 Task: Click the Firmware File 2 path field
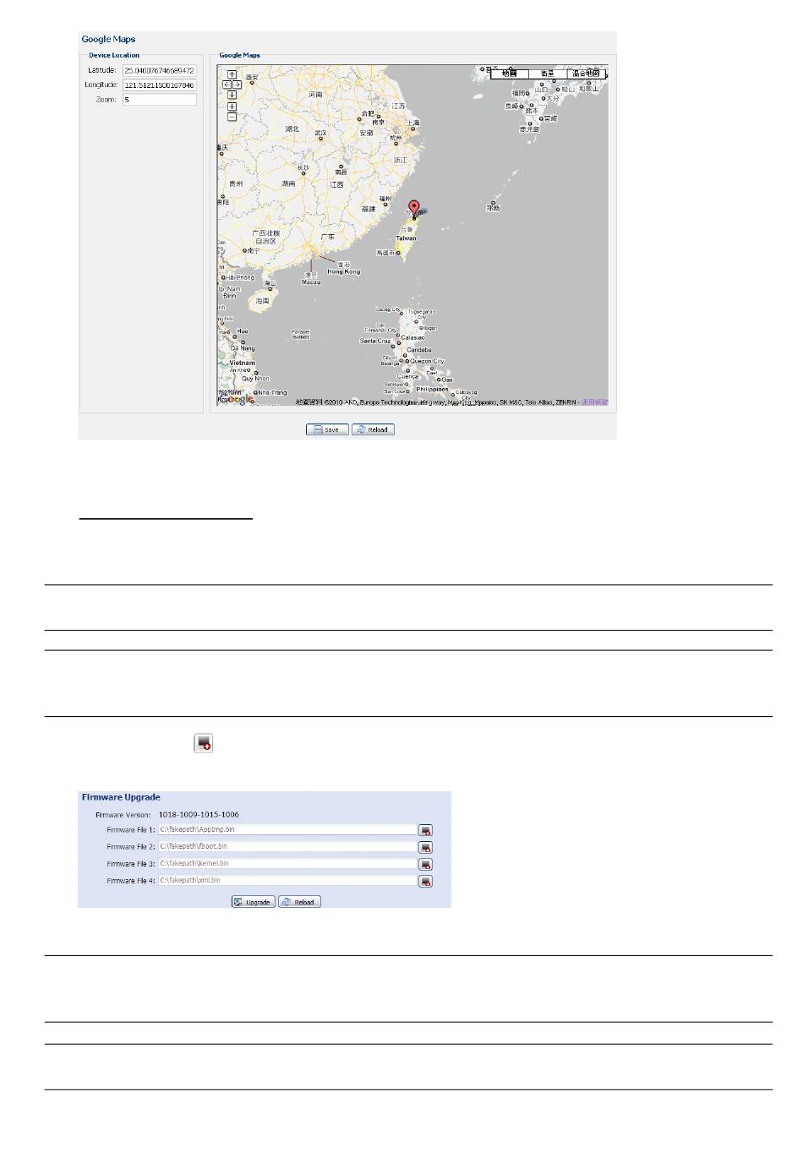tap(287, 847)
